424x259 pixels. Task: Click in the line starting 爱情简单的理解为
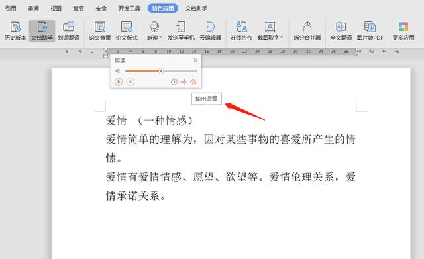(x=231, y=140)
